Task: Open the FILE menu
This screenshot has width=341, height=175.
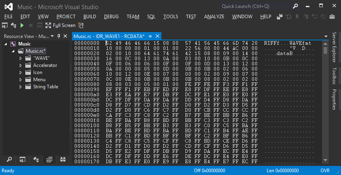Action: click(8, 17)
